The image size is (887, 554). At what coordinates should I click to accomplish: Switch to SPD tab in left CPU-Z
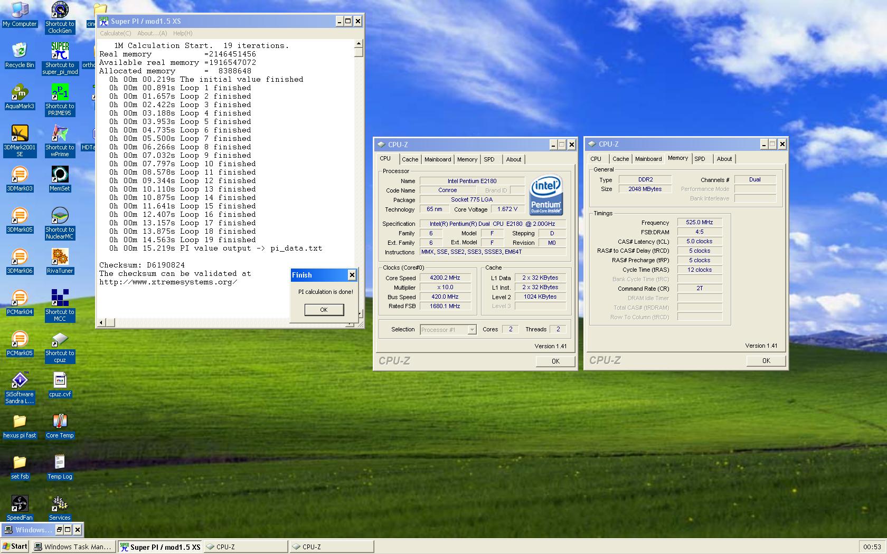pos(489,159)
